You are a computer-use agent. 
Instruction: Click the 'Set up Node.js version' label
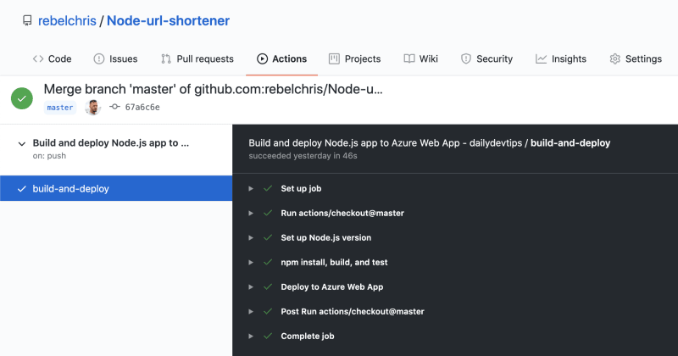point(326,237)
